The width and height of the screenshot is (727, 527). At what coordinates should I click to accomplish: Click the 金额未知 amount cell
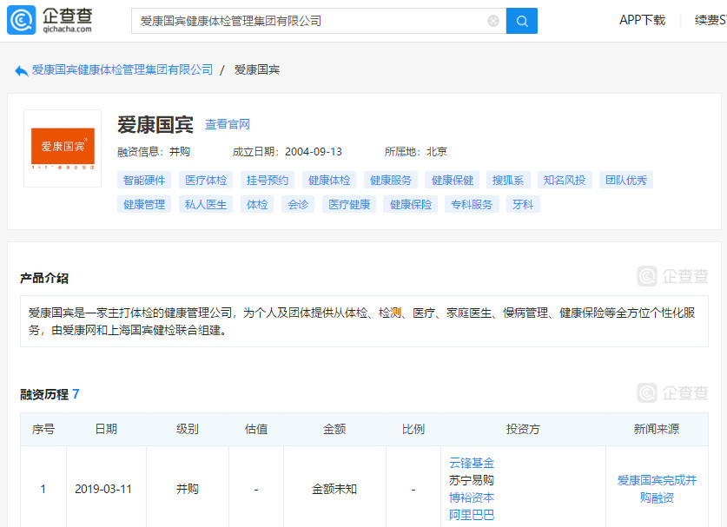[334, 489]
